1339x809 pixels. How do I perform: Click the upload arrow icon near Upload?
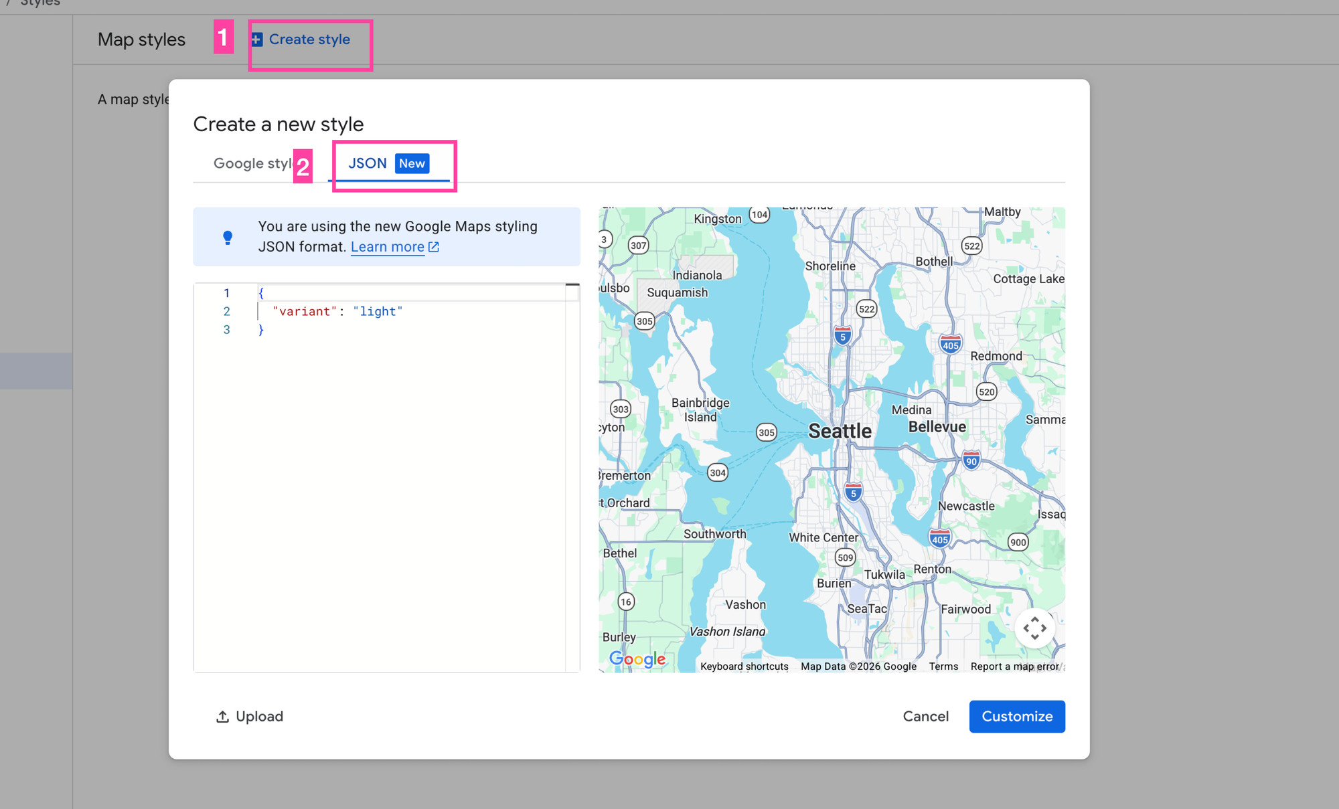[223, 716]
